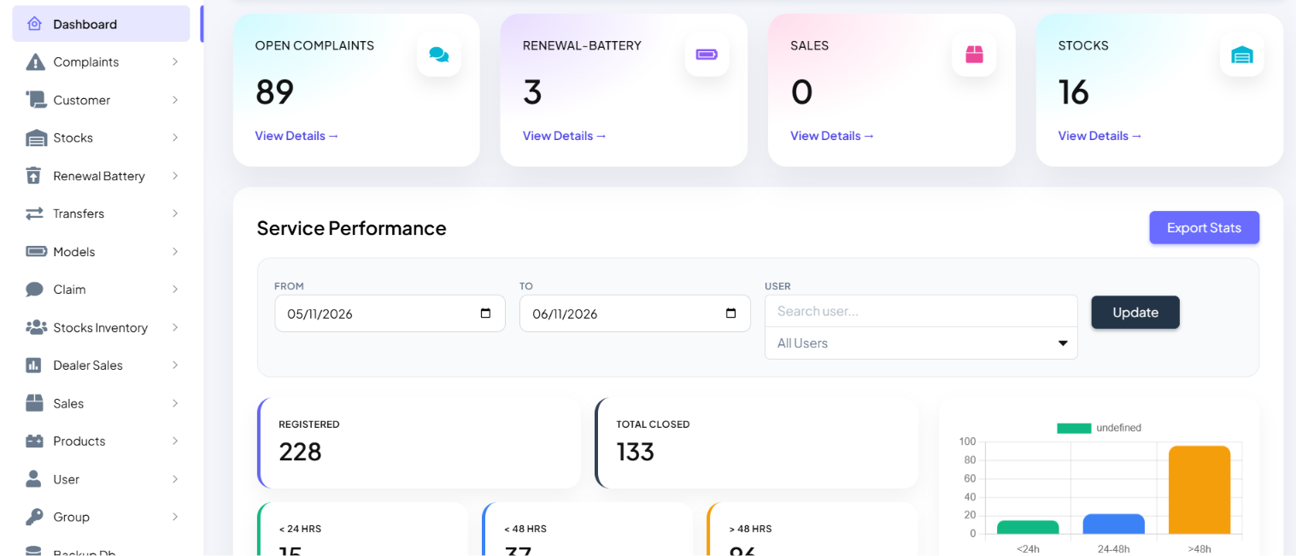Click the pink Sales box icon
1296x556 pixels.
(x=974, y=55)
